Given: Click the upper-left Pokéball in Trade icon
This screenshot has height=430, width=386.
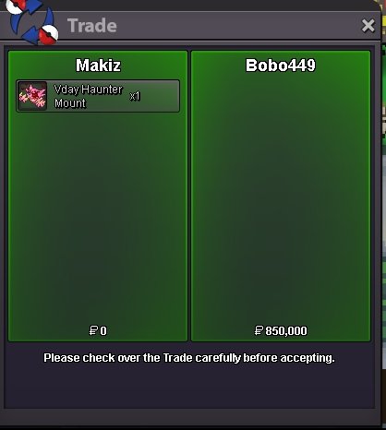Looking at the screenshot, I should 16,6.
